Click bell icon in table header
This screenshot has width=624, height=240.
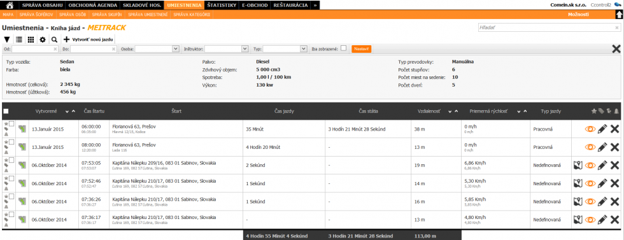tap(616, 111)
